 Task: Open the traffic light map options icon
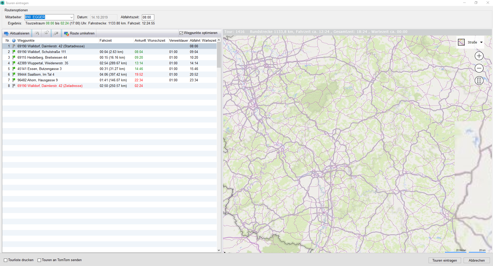click(x=479, y=81)
